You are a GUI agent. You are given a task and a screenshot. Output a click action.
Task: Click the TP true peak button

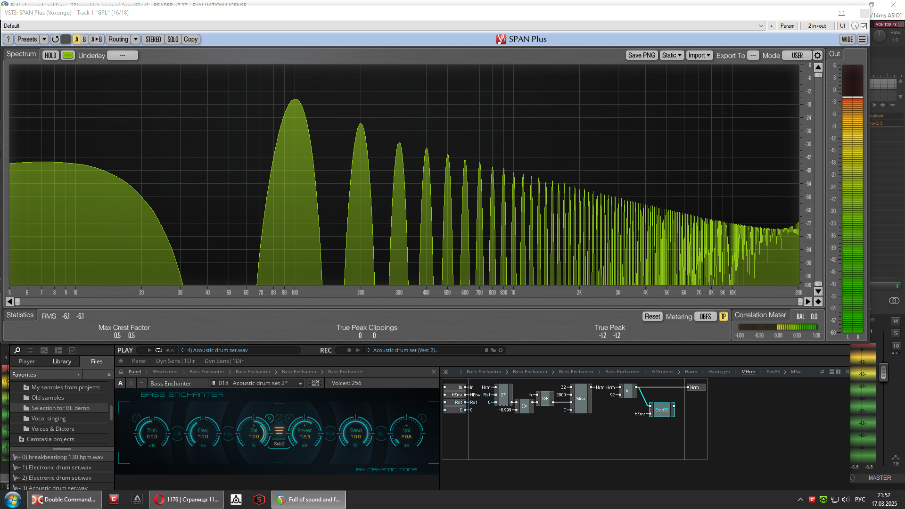click(x=724, y=317)
